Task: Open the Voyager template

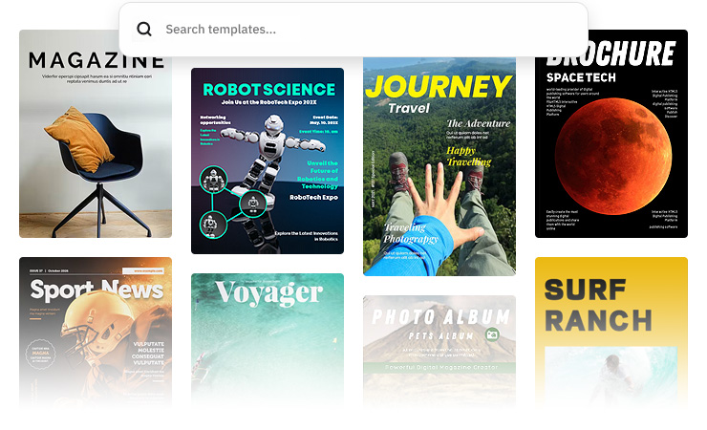Action: coord(268,339)
